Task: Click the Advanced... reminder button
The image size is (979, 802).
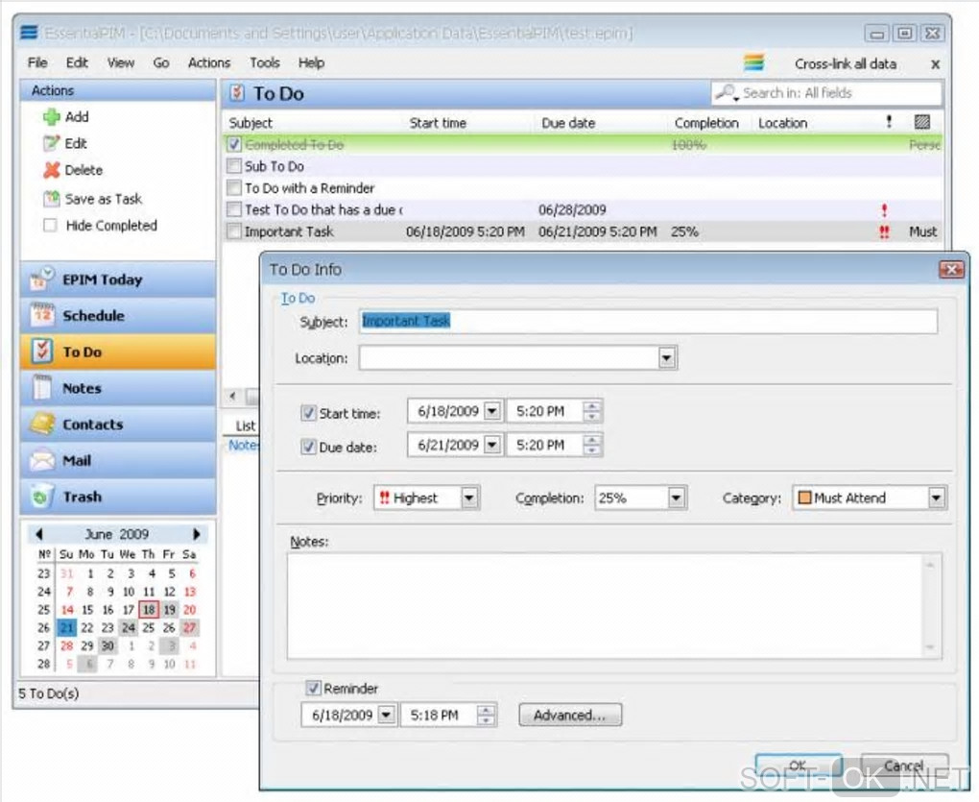Action: click(x=570, y=715)
